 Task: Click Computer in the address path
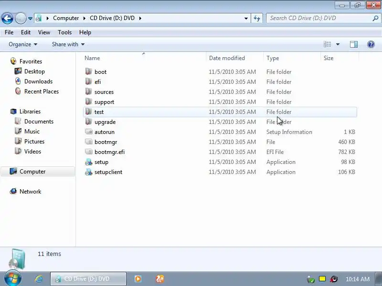(66, 18)
